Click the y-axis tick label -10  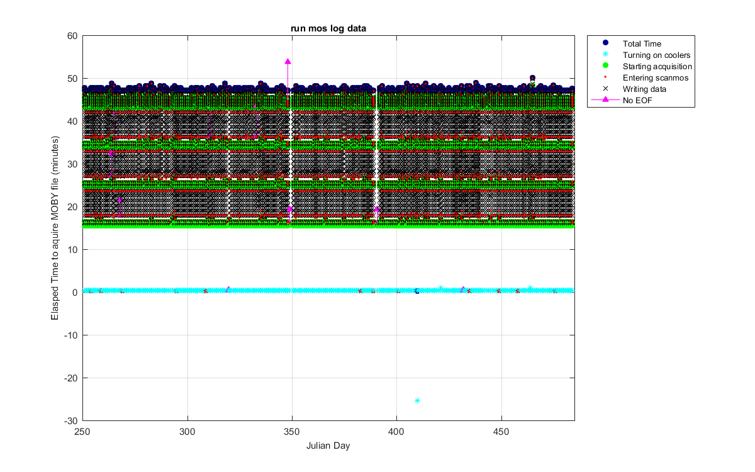pyautogui.click(x=71, y=335)
